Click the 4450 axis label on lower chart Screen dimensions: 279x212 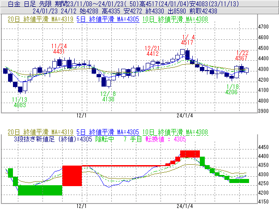(263, 147)
